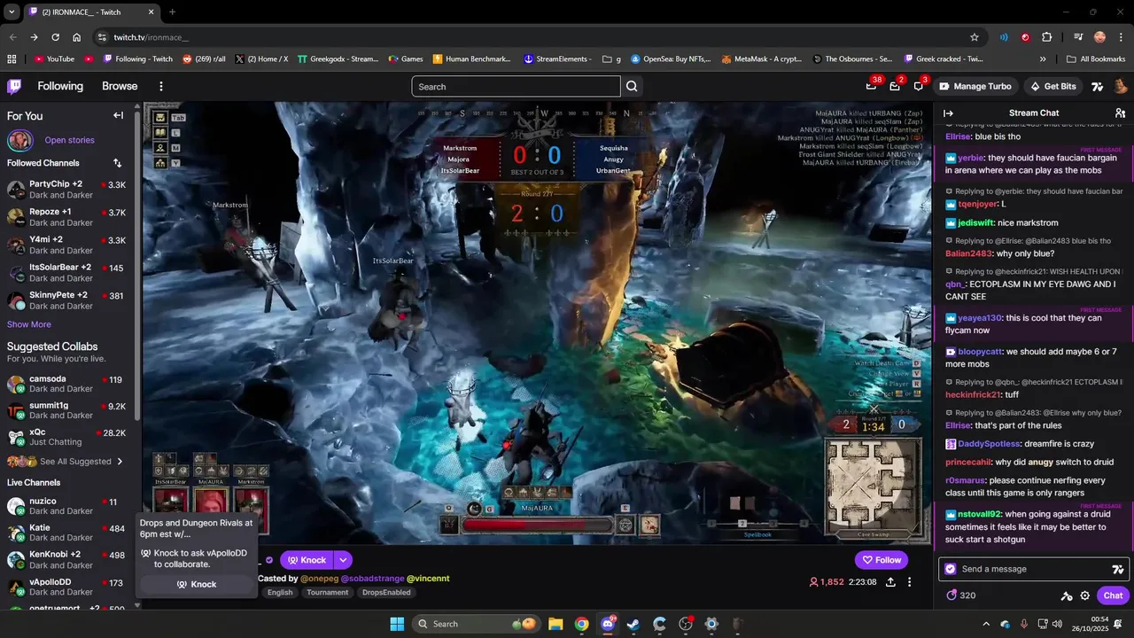Open Whispers icon with 3 badge

coord(919,86)
